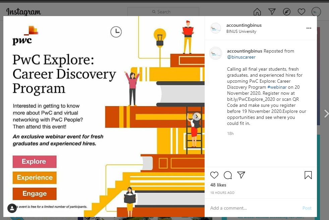Focus the Search field
This screenshot has width=329, height=220.
coord(163,12)
